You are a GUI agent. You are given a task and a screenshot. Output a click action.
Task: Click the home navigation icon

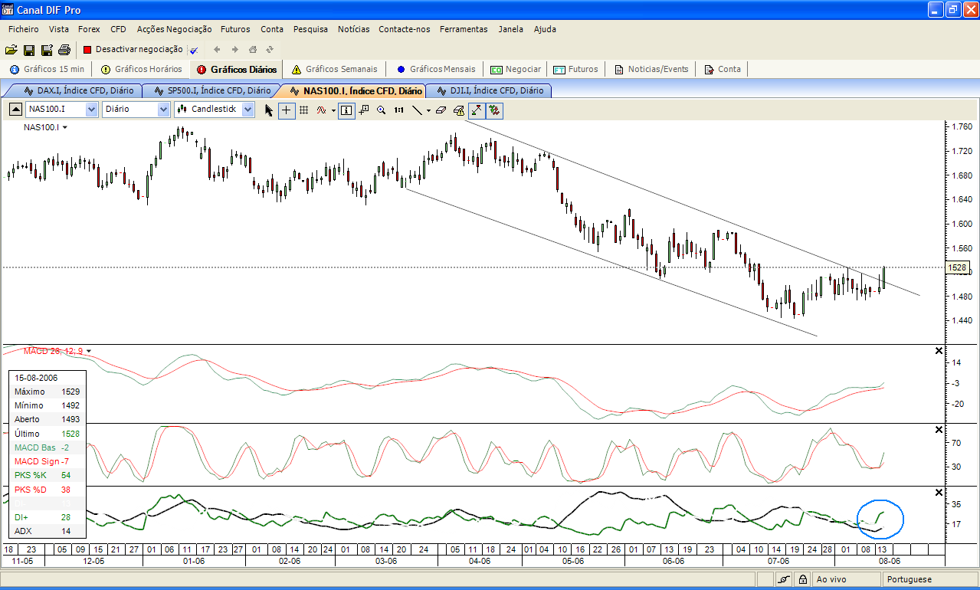tap(252, 50)
